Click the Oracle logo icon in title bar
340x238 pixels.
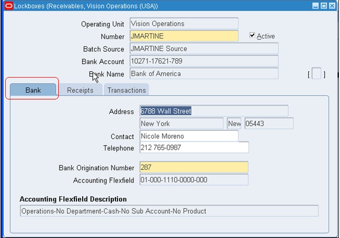9,6
